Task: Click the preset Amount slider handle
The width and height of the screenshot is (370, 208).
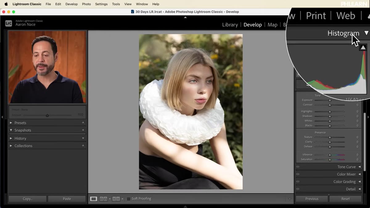Action: [x=47, y=115]
